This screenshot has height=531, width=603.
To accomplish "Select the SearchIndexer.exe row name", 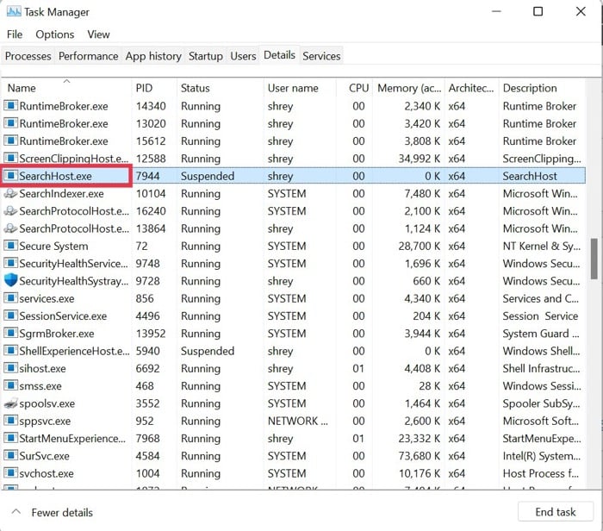I will [61, 194].
